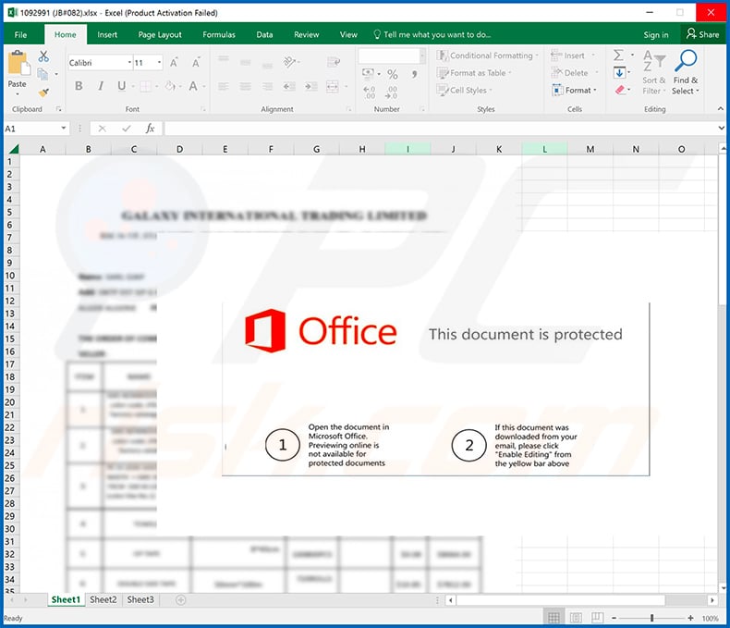Viewport: 730px width, 628px height.
Task: Toggle Italic formatting
Action: 101,86
